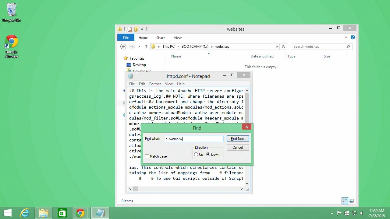Click the Find Next button
This screenshot has width=390, height=219.
[x=238, y=139]
